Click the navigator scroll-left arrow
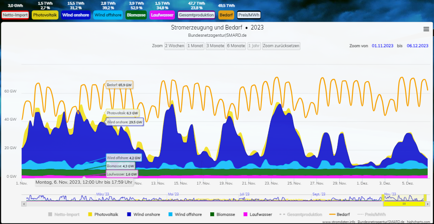Viewport: 434px width, 224px height. [24, 204]
